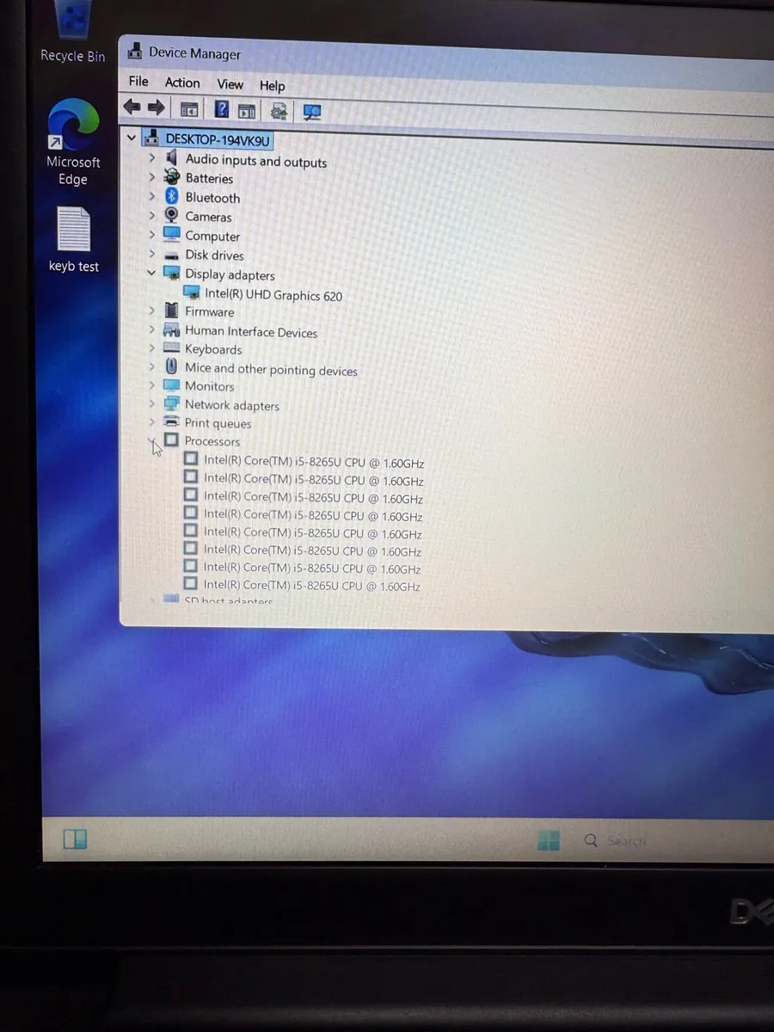Expand the Human Interface Devices category
Image resolution: width=774 pixels, height=1032 pixels.
152,329
